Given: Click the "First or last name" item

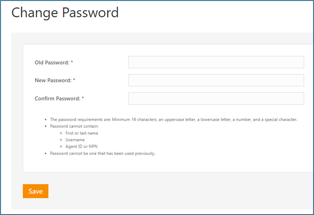Looking at the screenshot, I should coord(82,133).
